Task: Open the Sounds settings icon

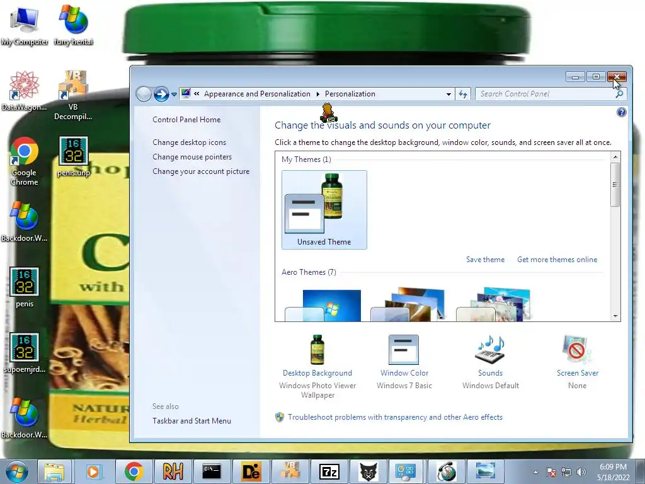Action: point(490,350)
